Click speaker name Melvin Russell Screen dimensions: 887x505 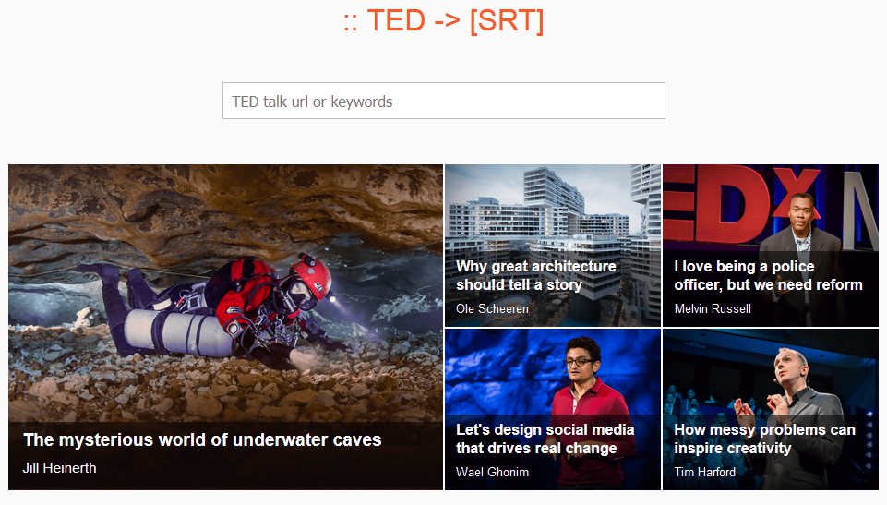(713, 308)
